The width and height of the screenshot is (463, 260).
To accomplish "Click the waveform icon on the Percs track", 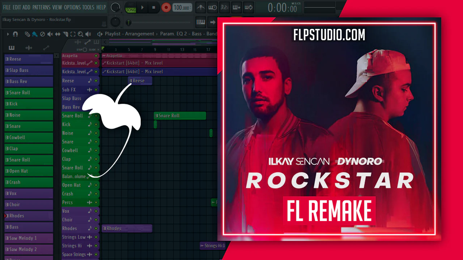I will [x=90, y=202].
